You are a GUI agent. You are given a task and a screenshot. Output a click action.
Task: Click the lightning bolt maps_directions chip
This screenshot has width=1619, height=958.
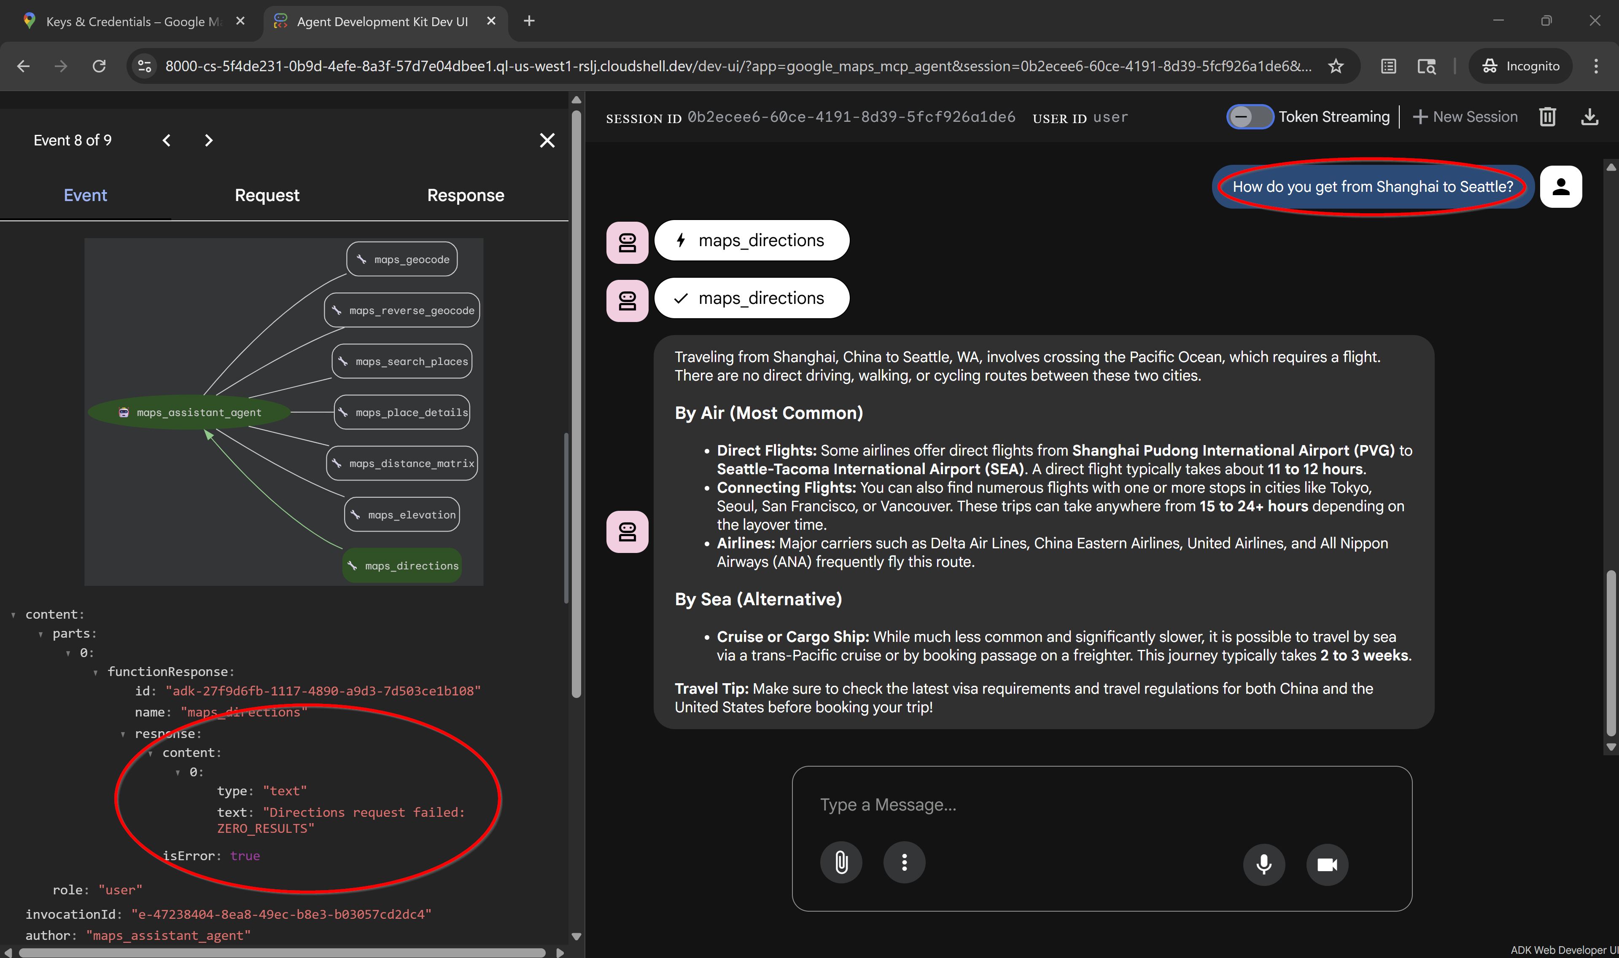point(751,240)
